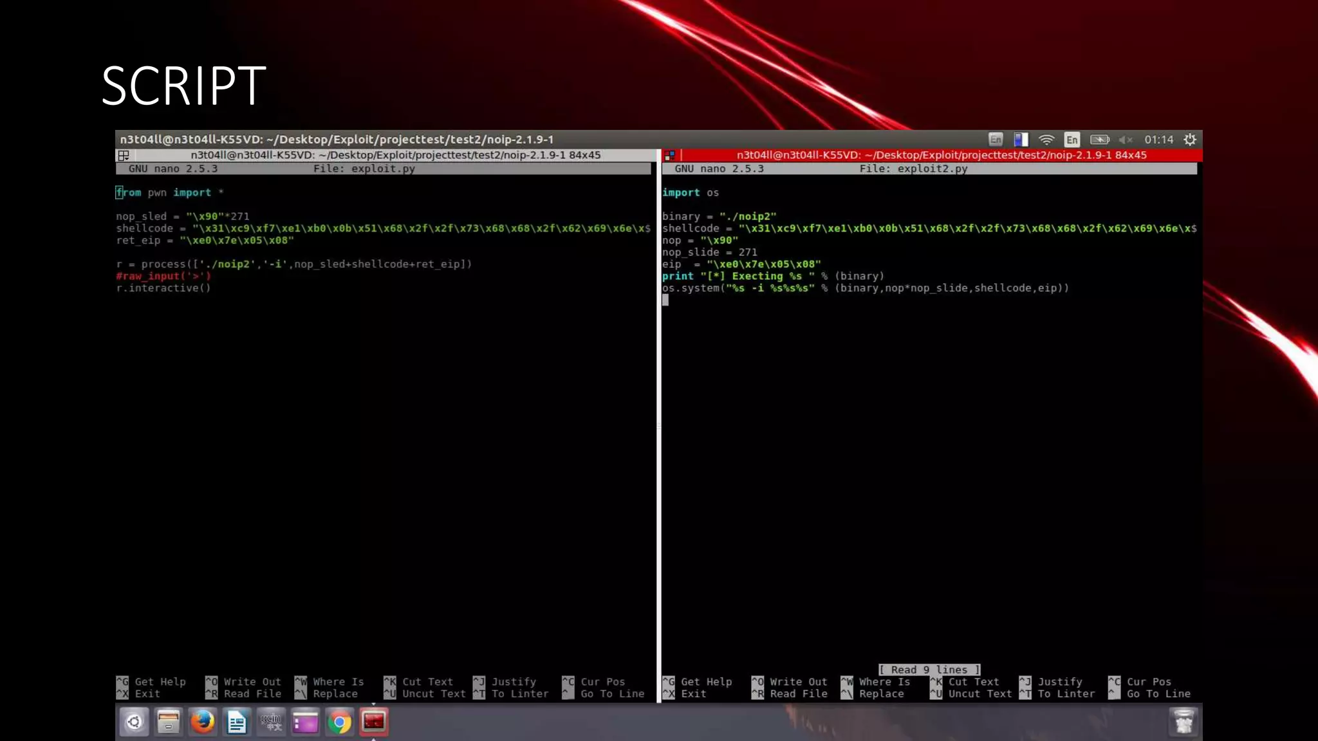Open the Files manager from dock
The image size is (1318, 741).
click(x=169, y=722)
